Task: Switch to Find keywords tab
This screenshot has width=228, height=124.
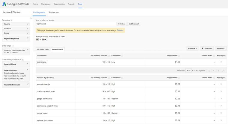Action: (x=39, y=13)
